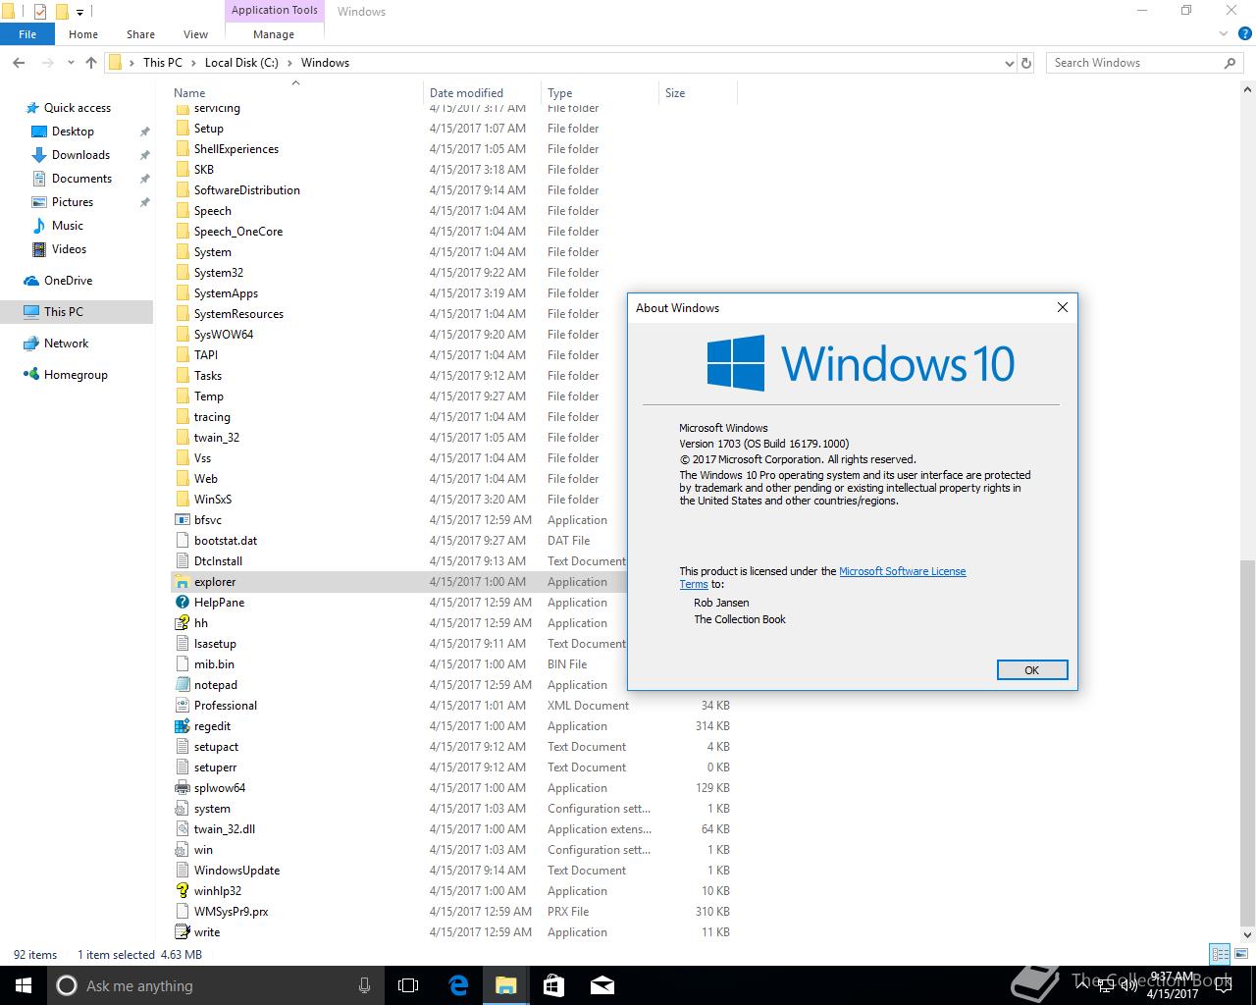Click the notepad application icon
1256x1005 pixels.
pyautogui.click(x=182, y=685)
